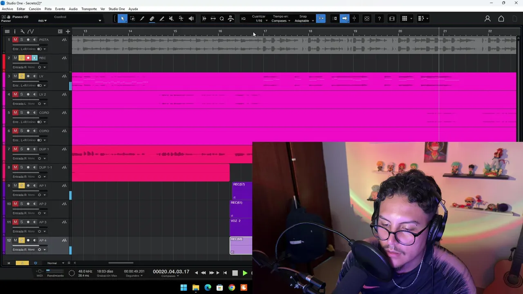Select the Bend tool
The height and width of the screenshot is (294, 523).
pyautogui.click(x=181, y=18)
